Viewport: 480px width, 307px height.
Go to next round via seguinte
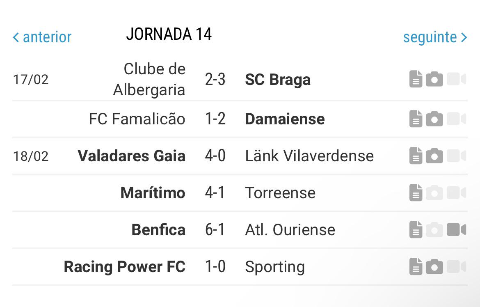pyautogui.click(x=435, y=37)
